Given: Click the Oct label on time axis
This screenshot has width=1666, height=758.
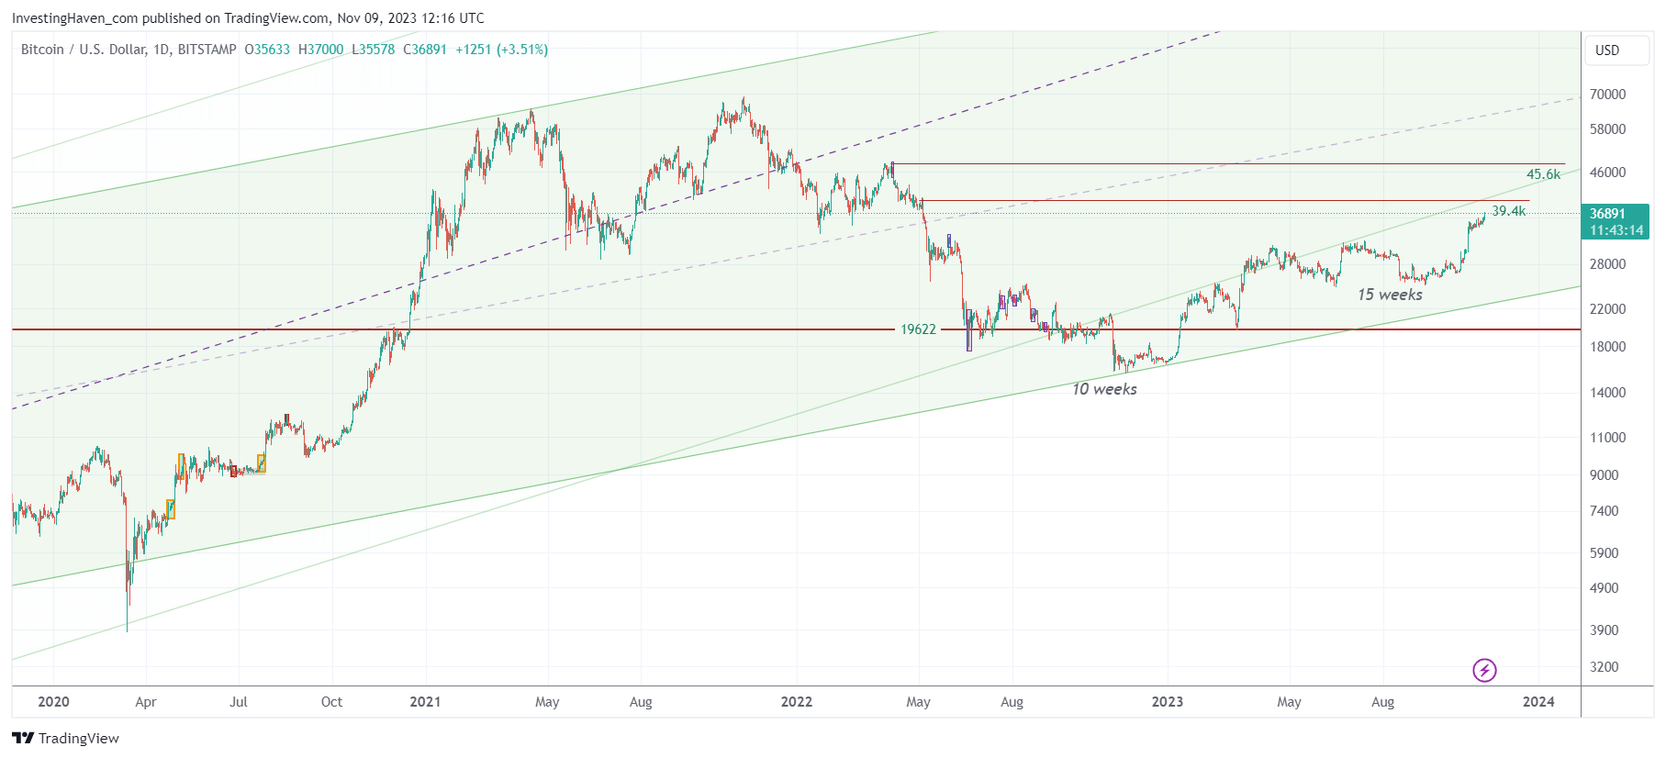Looking at the screenshot, I should [331, 702].
